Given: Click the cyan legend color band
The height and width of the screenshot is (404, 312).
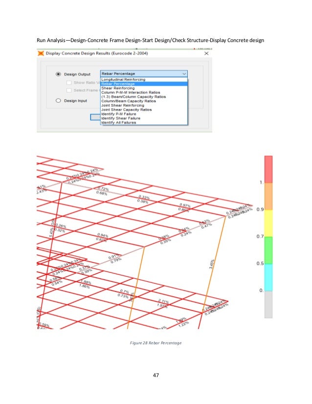Looking at the screenshot, I should 268,277.
